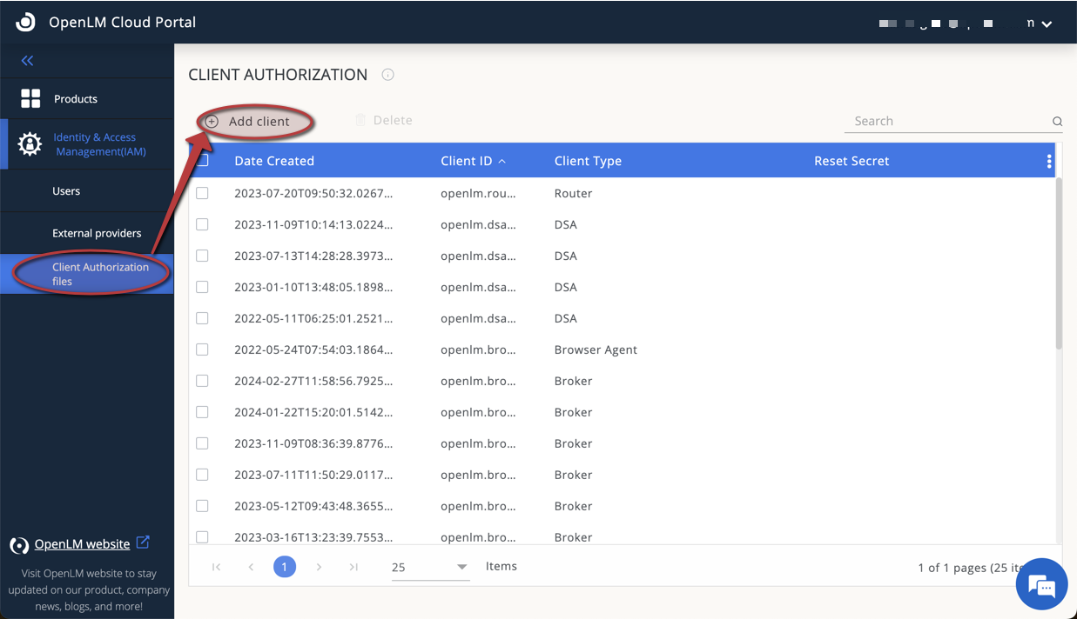Go to Users in the sidebar
This screenshot has width=1077, height=619.
point(66,190)
